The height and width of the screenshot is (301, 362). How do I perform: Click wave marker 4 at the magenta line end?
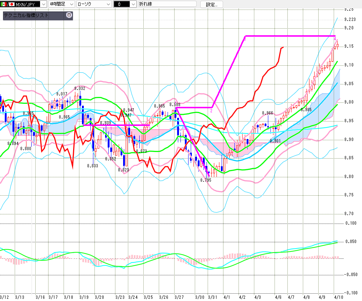(335, 39)
